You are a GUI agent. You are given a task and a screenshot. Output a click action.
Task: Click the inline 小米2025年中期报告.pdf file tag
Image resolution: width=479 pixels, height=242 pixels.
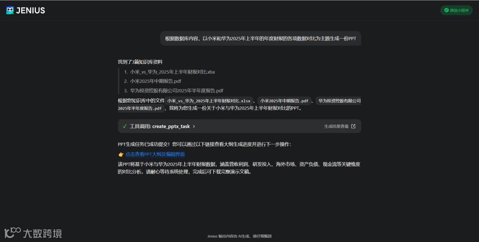tap(284, 101)
